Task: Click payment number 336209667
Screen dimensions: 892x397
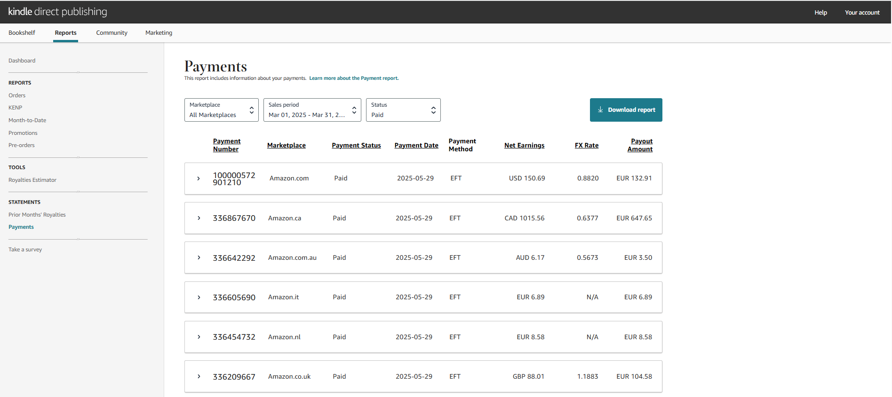Action: [x=234, y=377]
